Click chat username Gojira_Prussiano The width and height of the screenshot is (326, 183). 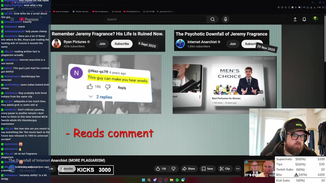(13, 5)
